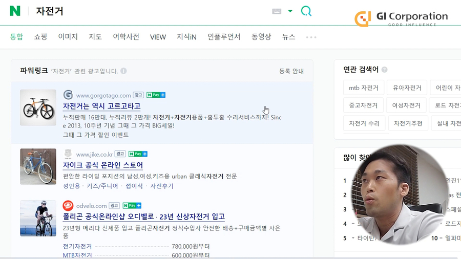Switch to the 쇼핑 tab
This screenshot has width=461, height=259.
pyautogui.click(x=40, y=37)
